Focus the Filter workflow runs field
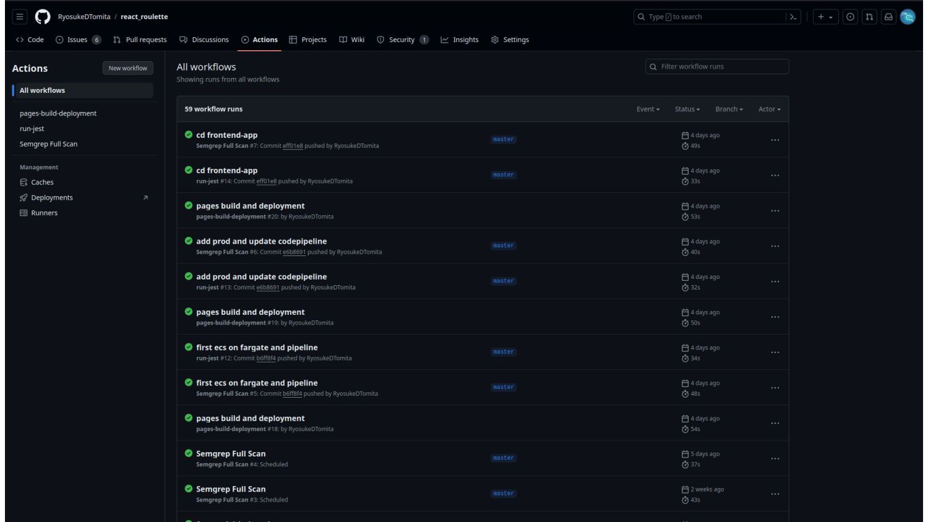 717,67
